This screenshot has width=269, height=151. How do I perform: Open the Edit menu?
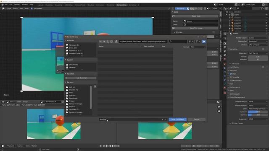pyautogui.click(x=11, y=5)
